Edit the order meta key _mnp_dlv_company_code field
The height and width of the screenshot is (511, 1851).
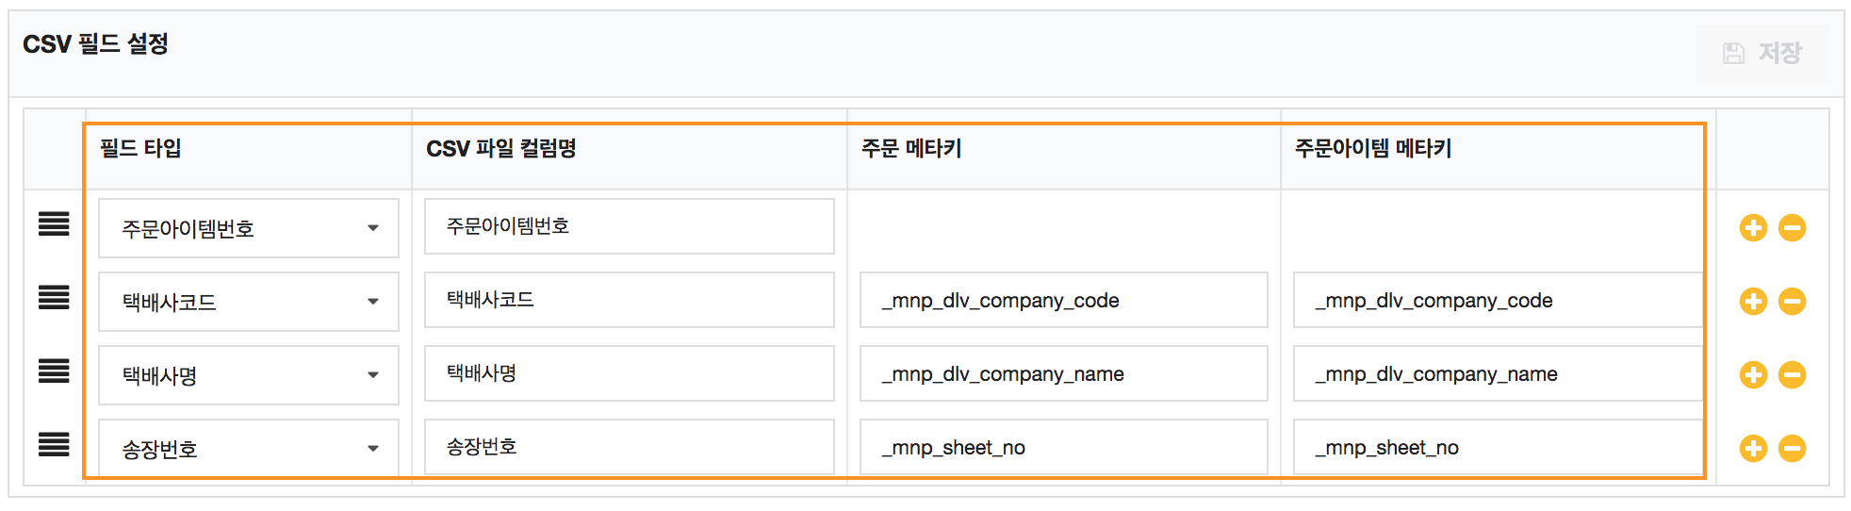(1063, 301)
